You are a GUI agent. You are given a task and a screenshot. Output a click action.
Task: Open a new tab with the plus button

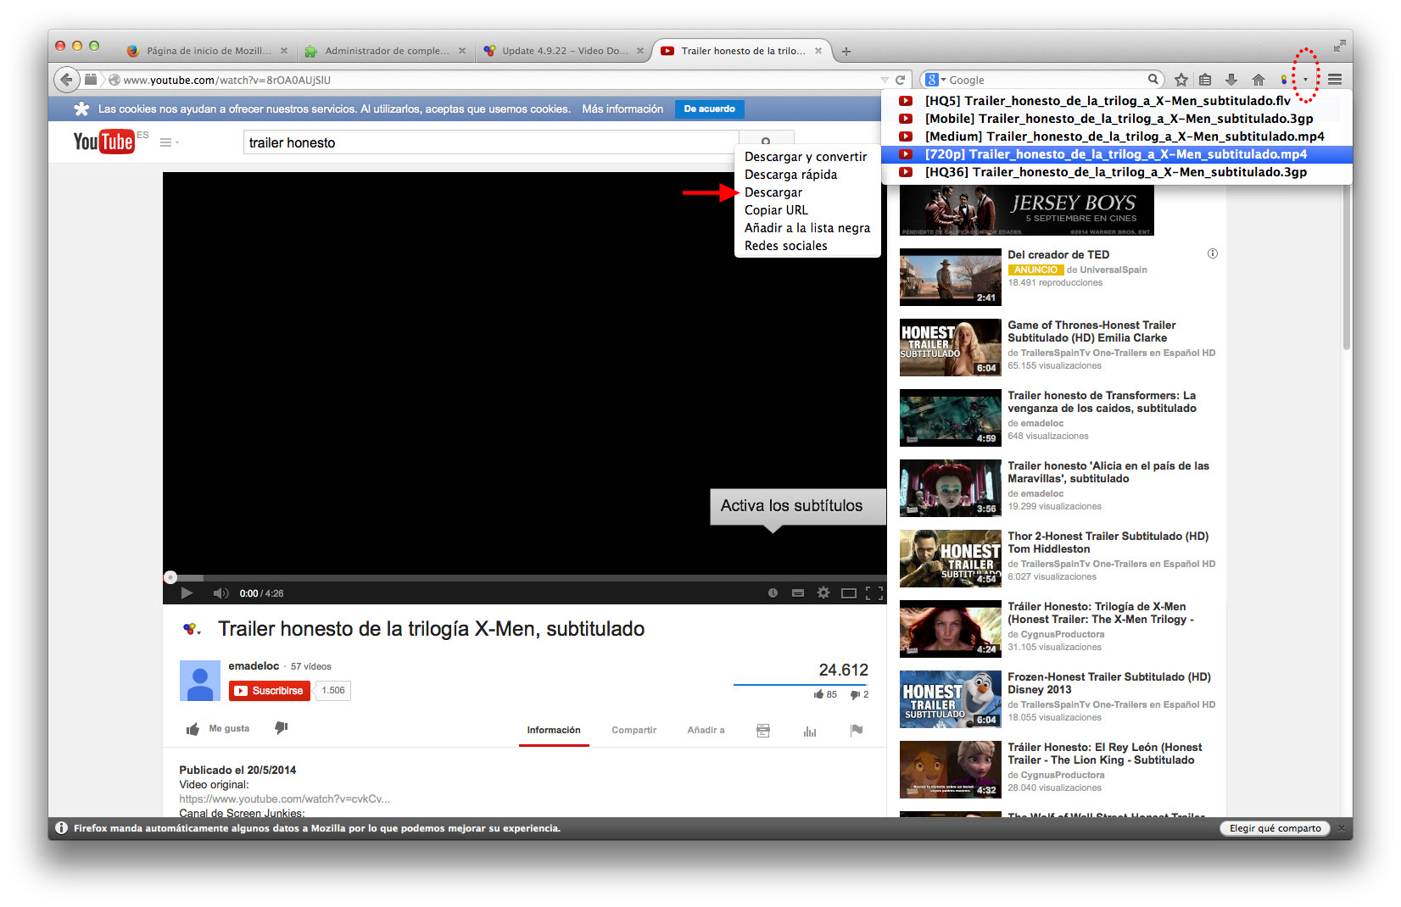click(x=846, y=51)
